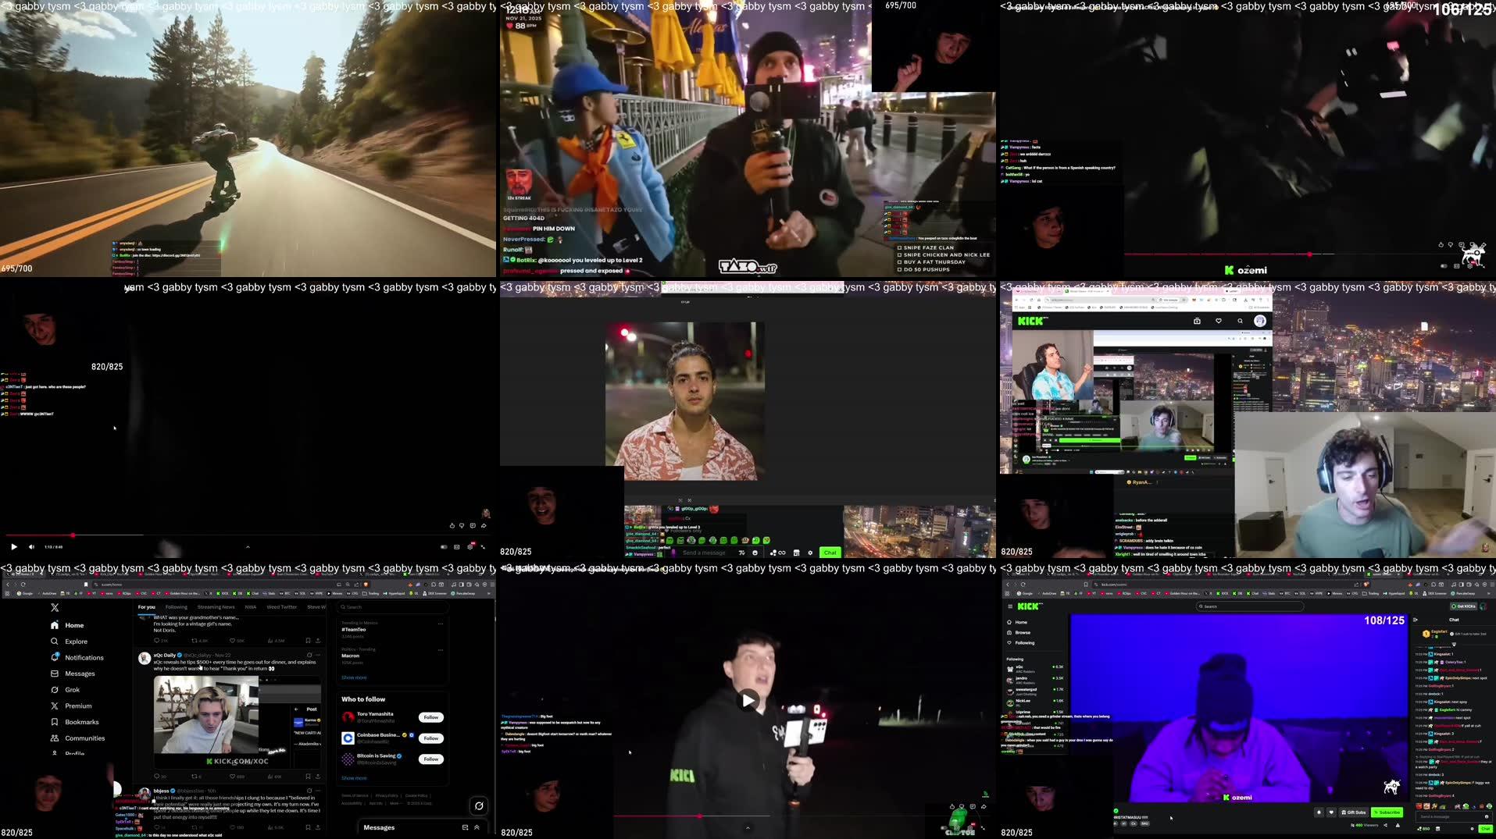Subscribe to ozemi on Kick
Viewport: 1496px width, 839px height.
[x=1387, y=812]
